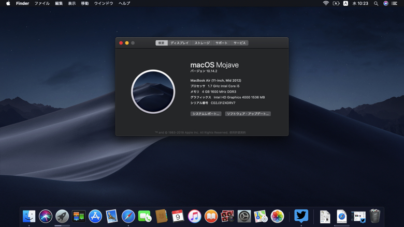Open Mission Control from the Dock

point(79,216)
